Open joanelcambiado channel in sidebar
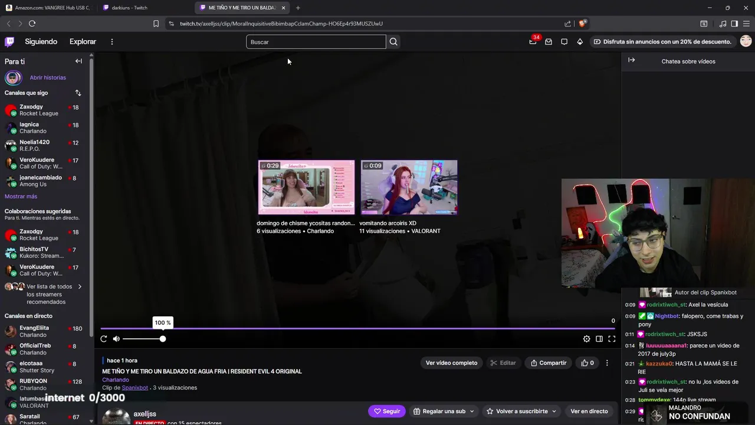Screen dimensions: 755x425 coord(46,181)
